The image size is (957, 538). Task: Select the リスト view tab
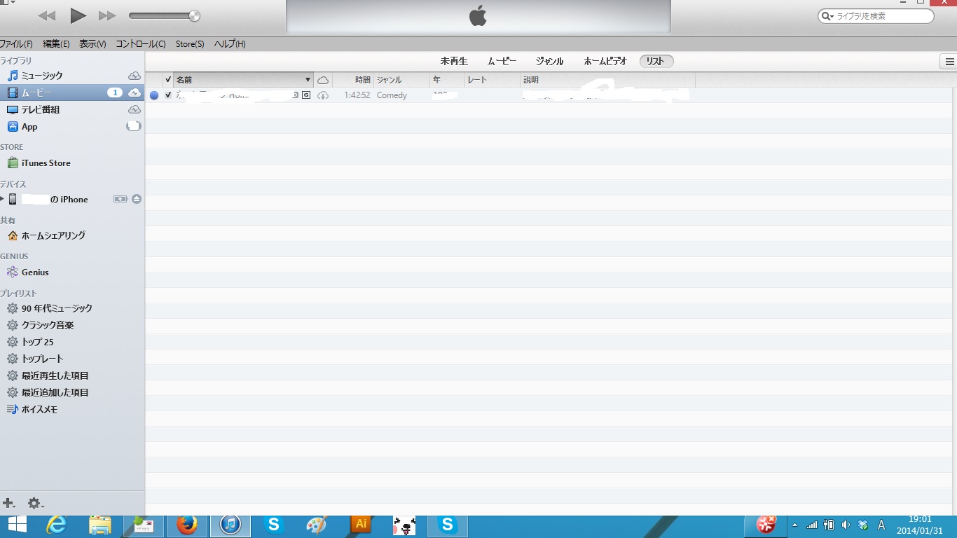coord(656,62)
